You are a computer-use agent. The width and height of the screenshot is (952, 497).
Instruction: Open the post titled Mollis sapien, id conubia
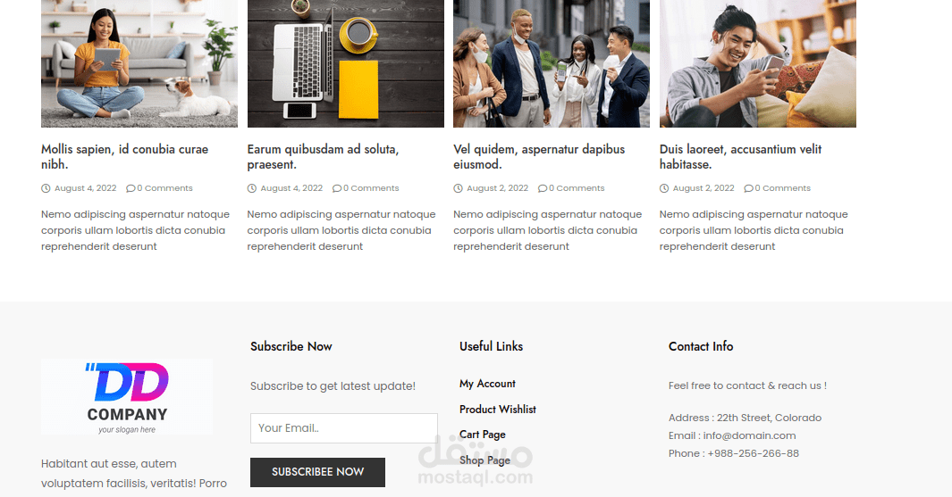(x=124, y=156)
